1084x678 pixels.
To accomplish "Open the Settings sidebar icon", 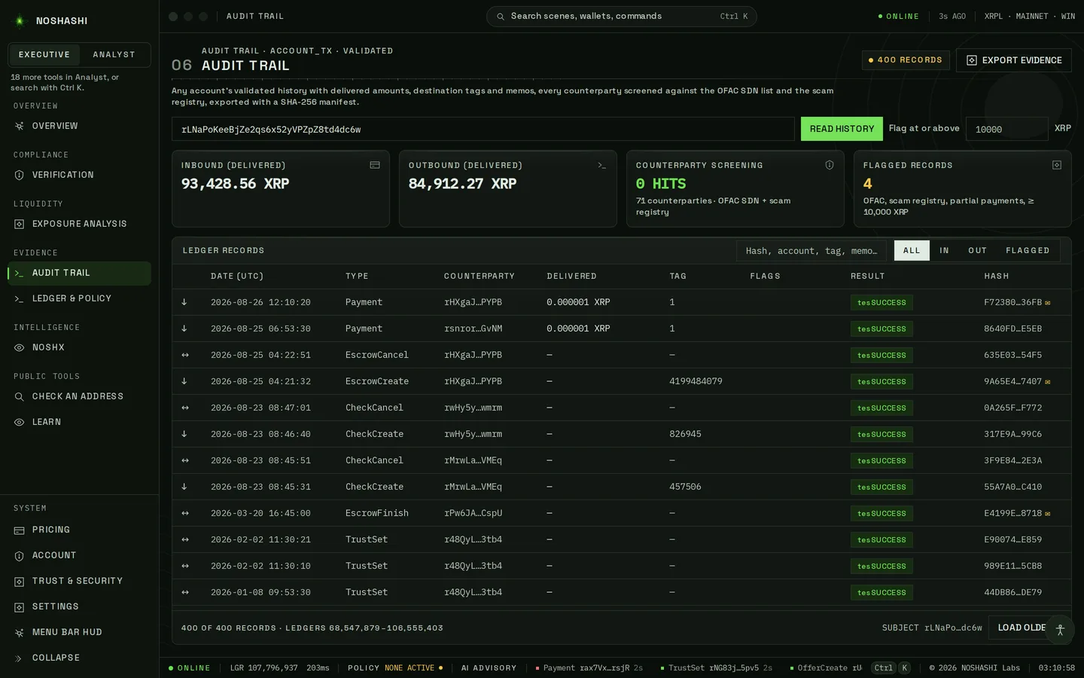I will [x=20, y=607].
